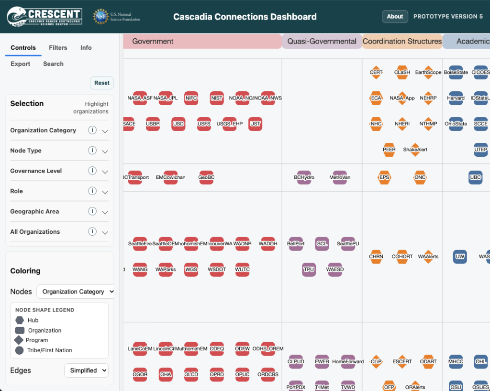Switch to the Filters tab
Viewport: 490px width, 391px height.
[x=58, y=48]
